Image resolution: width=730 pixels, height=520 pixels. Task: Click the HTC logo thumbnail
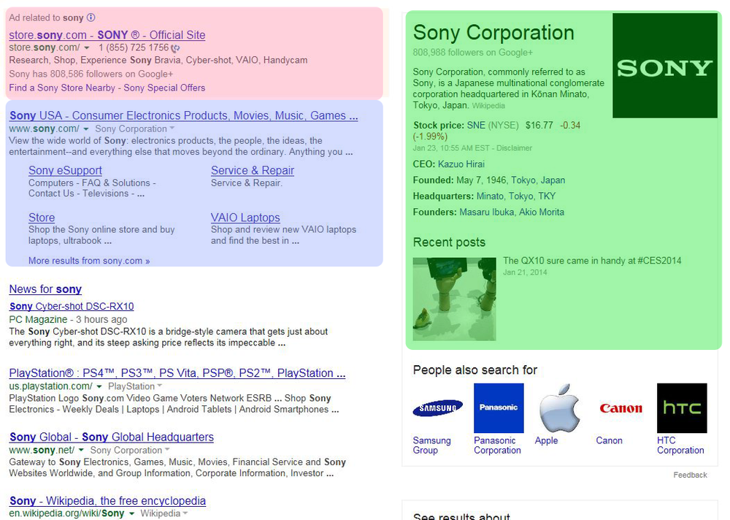682,408
